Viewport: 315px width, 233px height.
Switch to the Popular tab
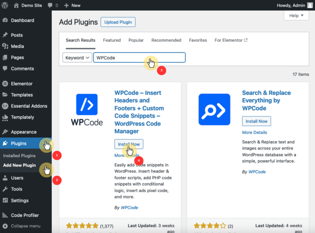[136, 40]
